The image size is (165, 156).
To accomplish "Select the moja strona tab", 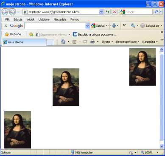I will pyautogui.click(x=24, y=42).
